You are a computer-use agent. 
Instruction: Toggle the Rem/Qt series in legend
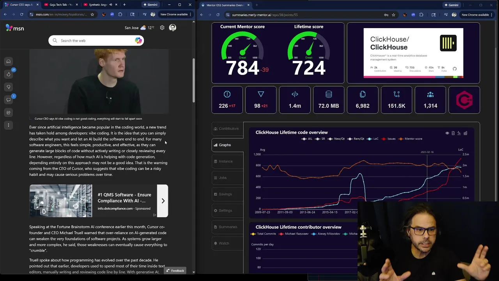[x=356, y=139]
